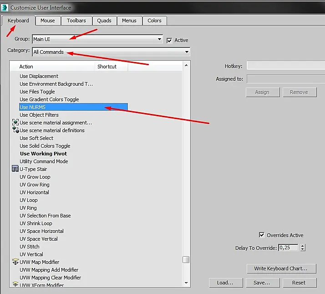Click the action list scroll down arrow

[186, 283]
